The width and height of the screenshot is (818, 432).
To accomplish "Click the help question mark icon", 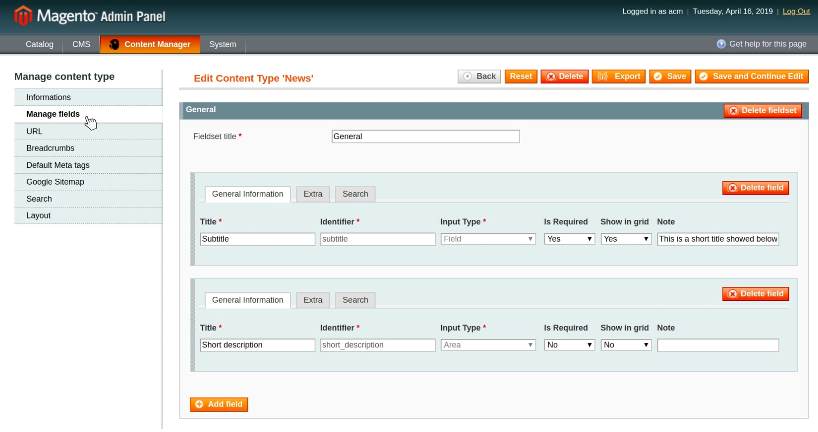I will [x=721, y=44].
